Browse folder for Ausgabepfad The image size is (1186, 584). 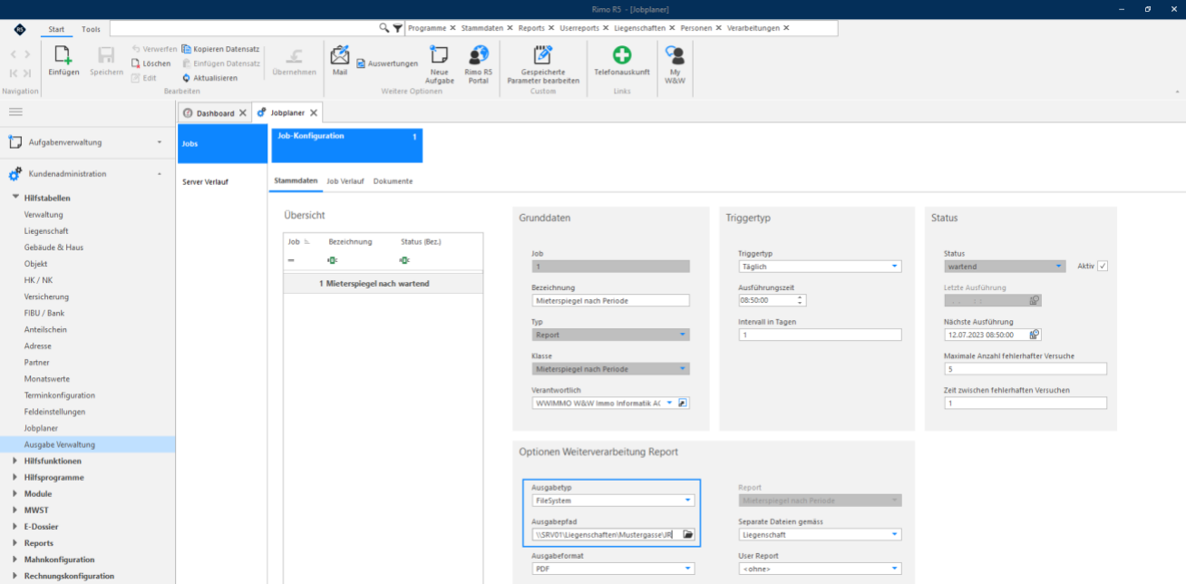[688, 534]
